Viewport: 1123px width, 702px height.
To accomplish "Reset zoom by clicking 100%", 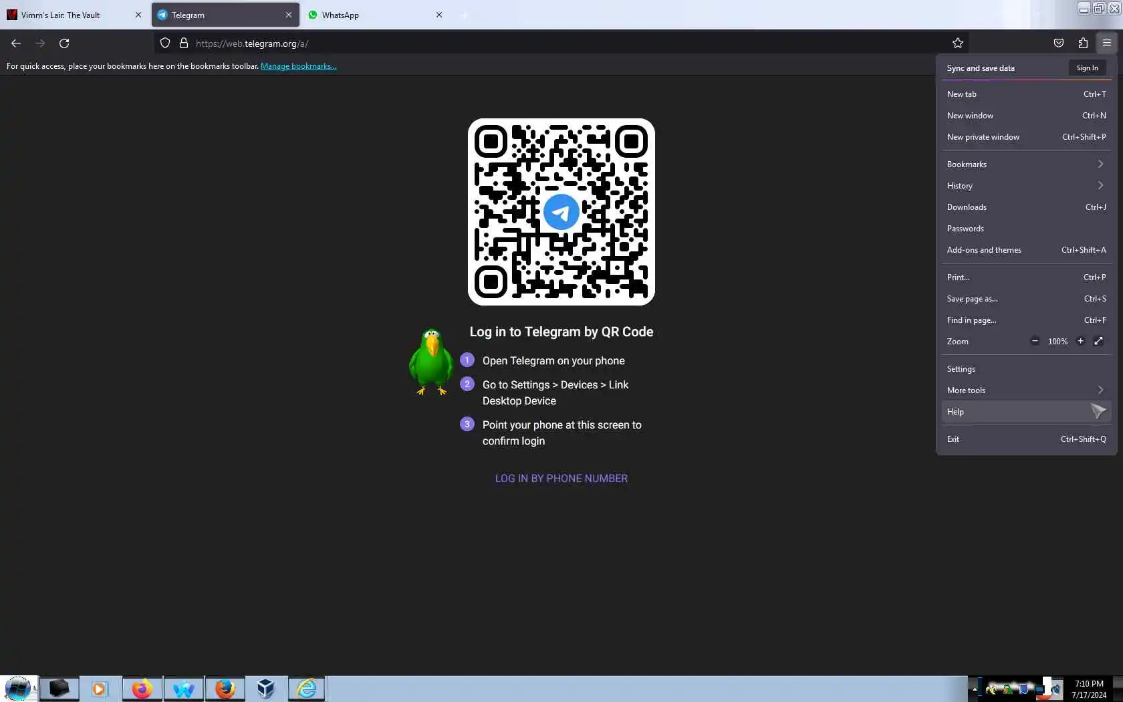I will tap(1057, 342).
